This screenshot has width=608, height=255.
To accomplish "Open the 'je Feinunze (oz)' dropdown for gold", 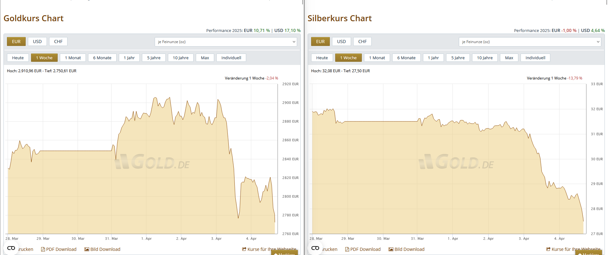I will tap(226, 42).
